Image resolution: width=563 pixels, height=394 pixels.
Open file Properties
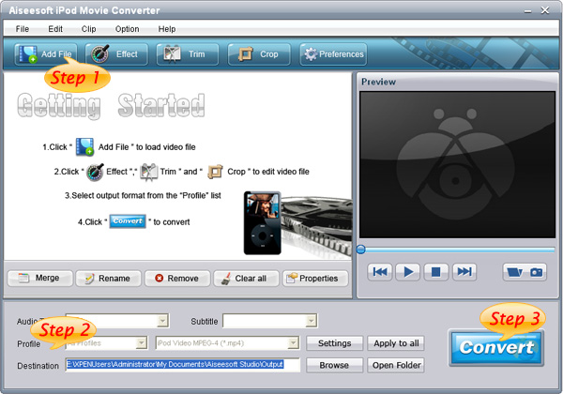pos(315,278)
